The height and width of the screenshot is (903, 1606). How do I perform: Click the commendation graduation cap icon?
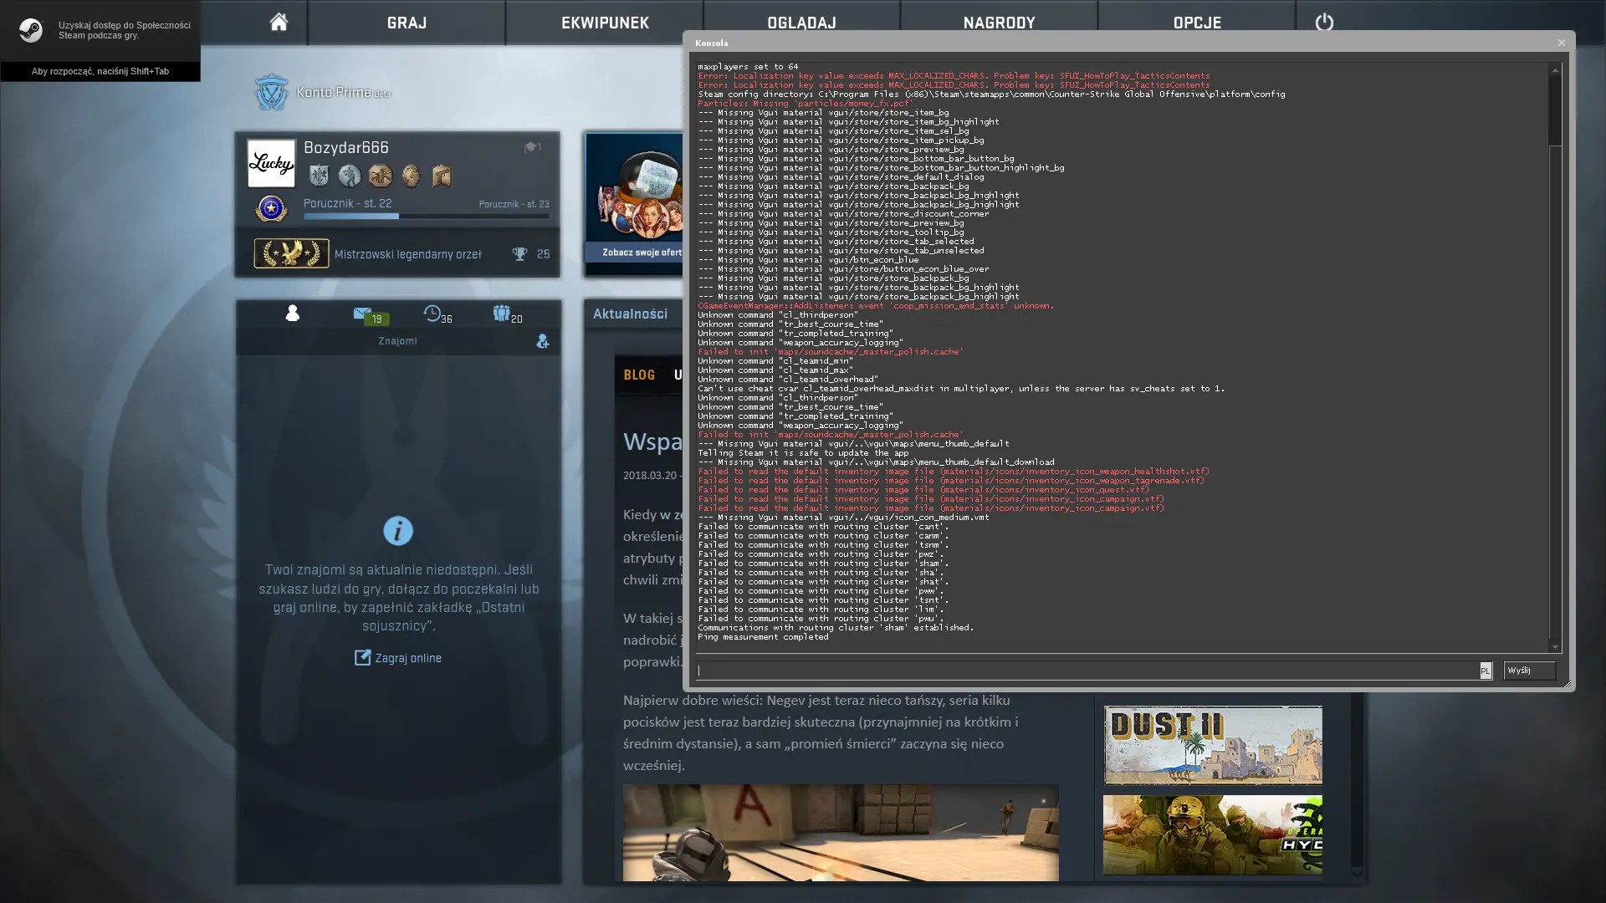point(530,147)
